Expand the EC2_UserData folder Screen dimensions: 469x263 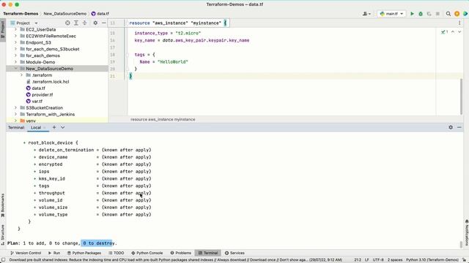click(15, 29)
